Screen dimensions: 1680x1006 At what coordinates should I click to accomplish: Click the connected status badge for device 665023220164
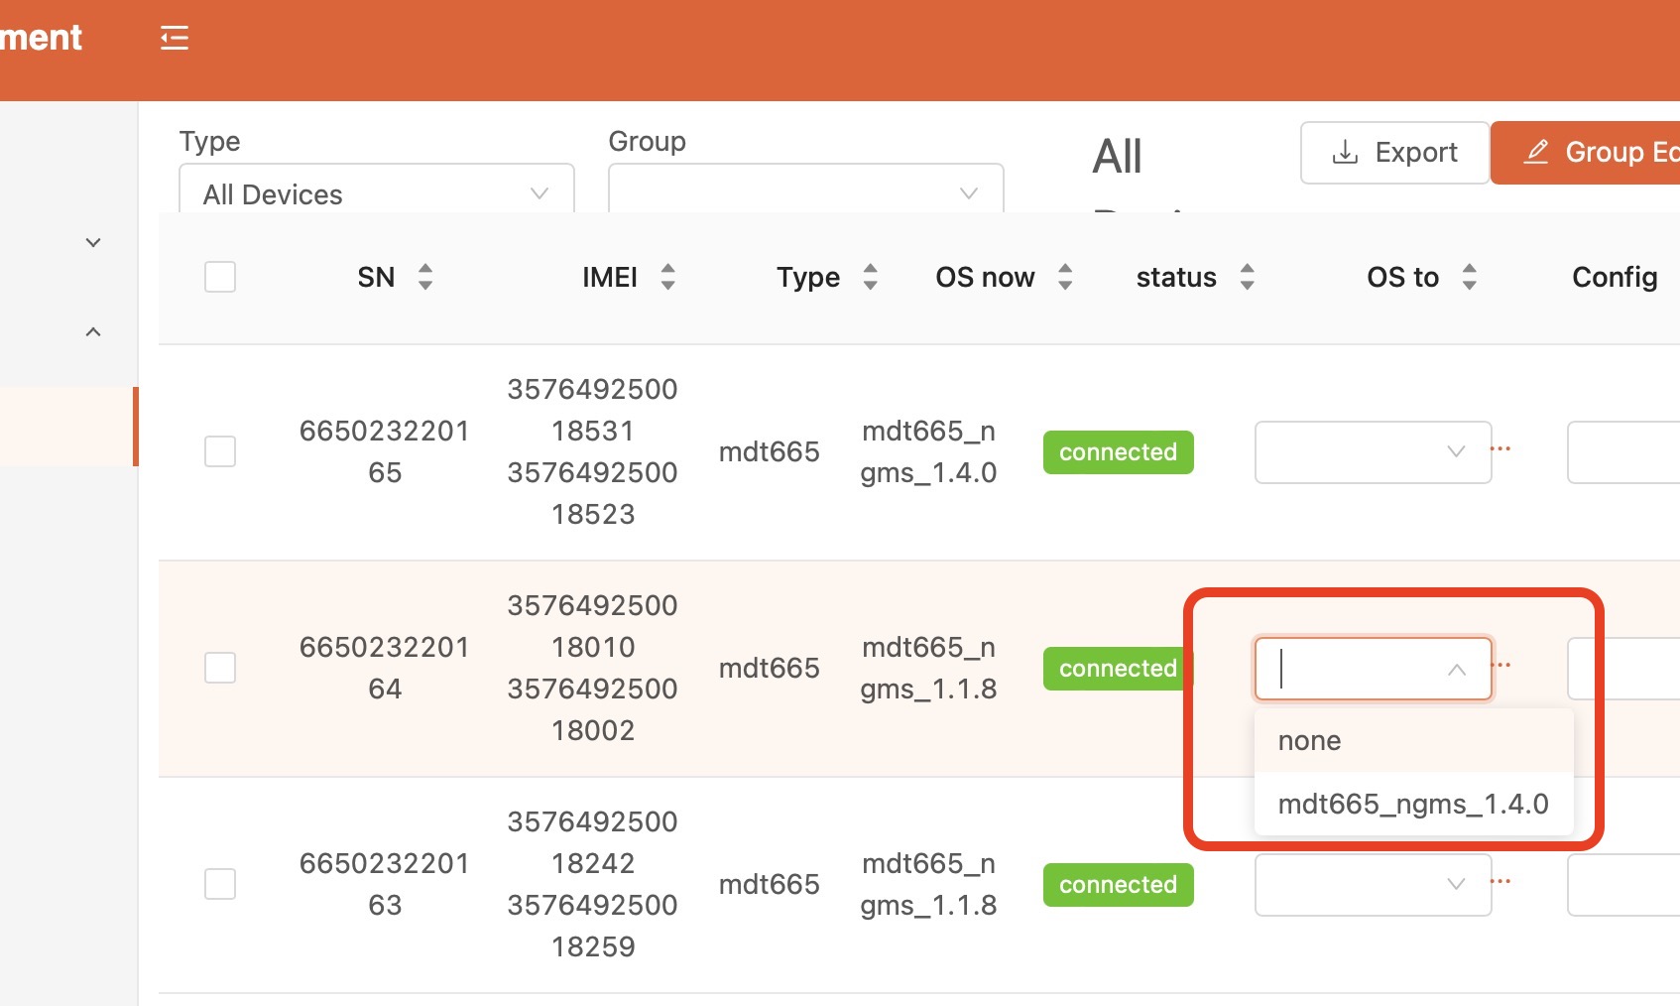coord(1118,669)
